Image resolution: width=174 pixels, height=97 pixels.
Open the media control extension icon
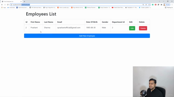click(x=159, y=5)
